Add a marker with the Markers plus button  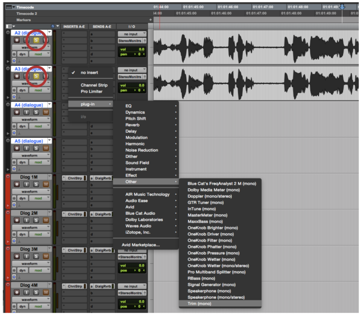tap(151, 20)
